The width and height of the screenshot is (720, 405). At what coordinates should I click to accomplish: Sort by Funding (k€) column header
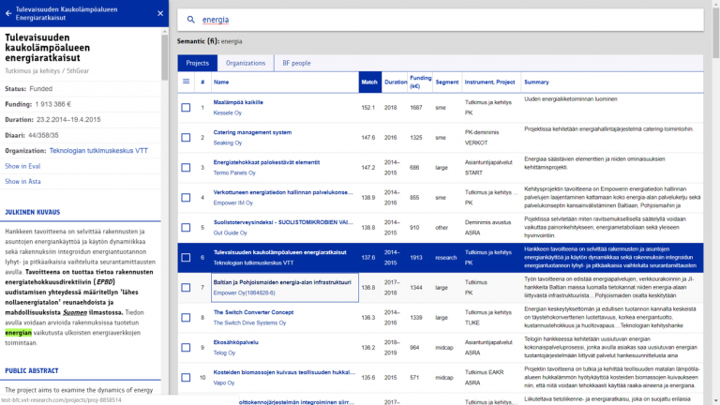pyautogui.click(x=420, y=82)
